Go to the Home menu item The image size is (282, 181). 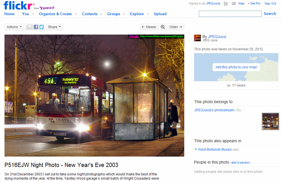[9, 14]
